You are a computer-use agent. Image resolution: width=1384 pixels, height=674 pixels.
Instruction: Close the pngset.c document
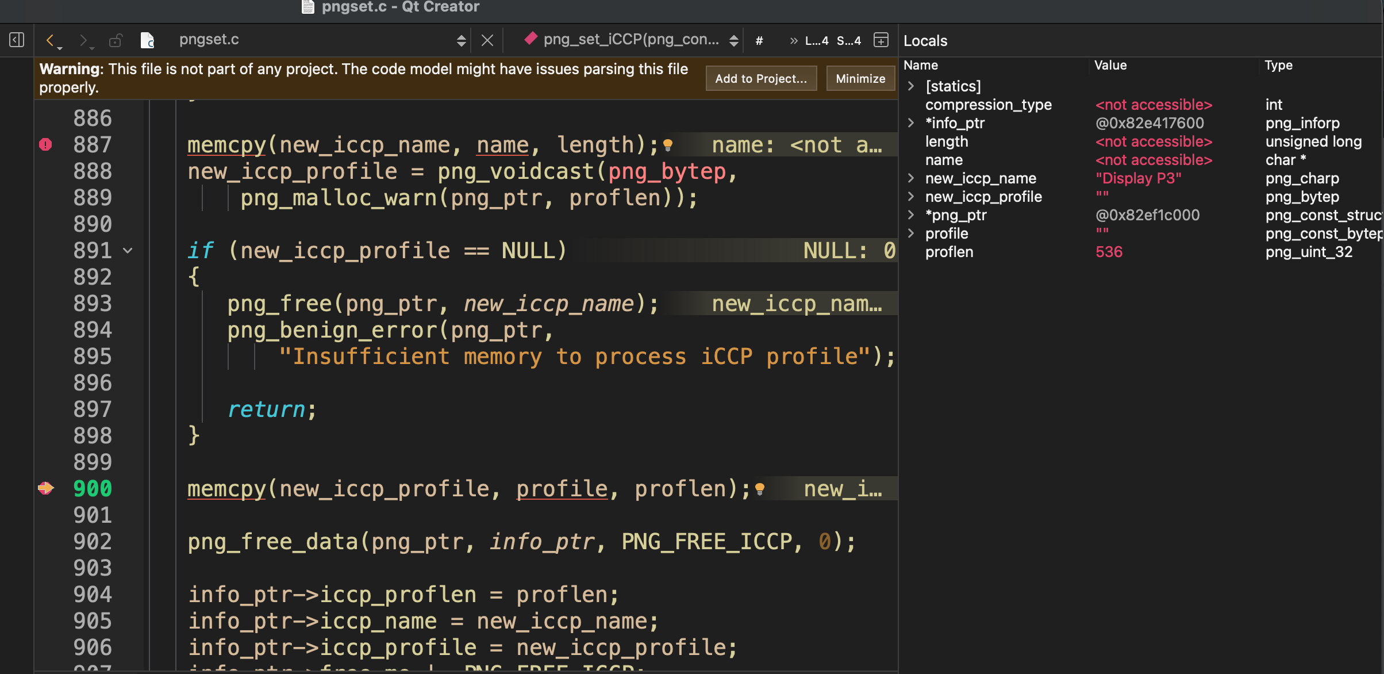pyautogui.click(x=487, y=40)
